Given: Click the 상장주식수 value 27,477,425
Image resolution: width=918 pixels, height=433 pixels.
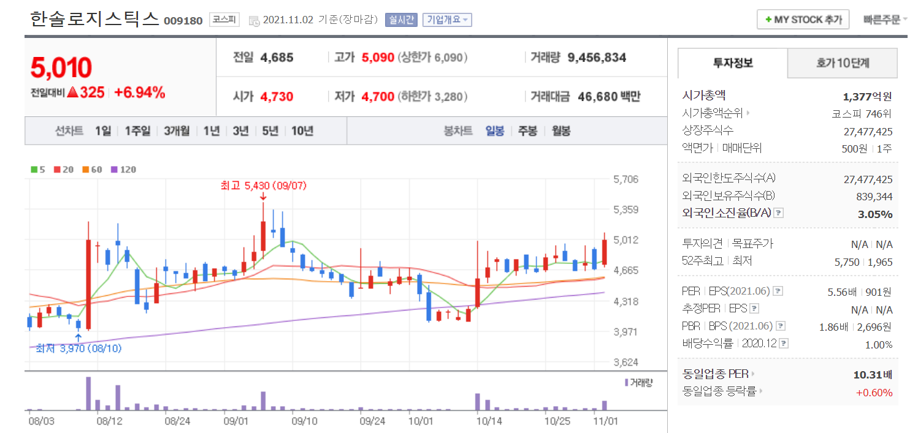Looking at the screenshot, I should click(868, 131).
